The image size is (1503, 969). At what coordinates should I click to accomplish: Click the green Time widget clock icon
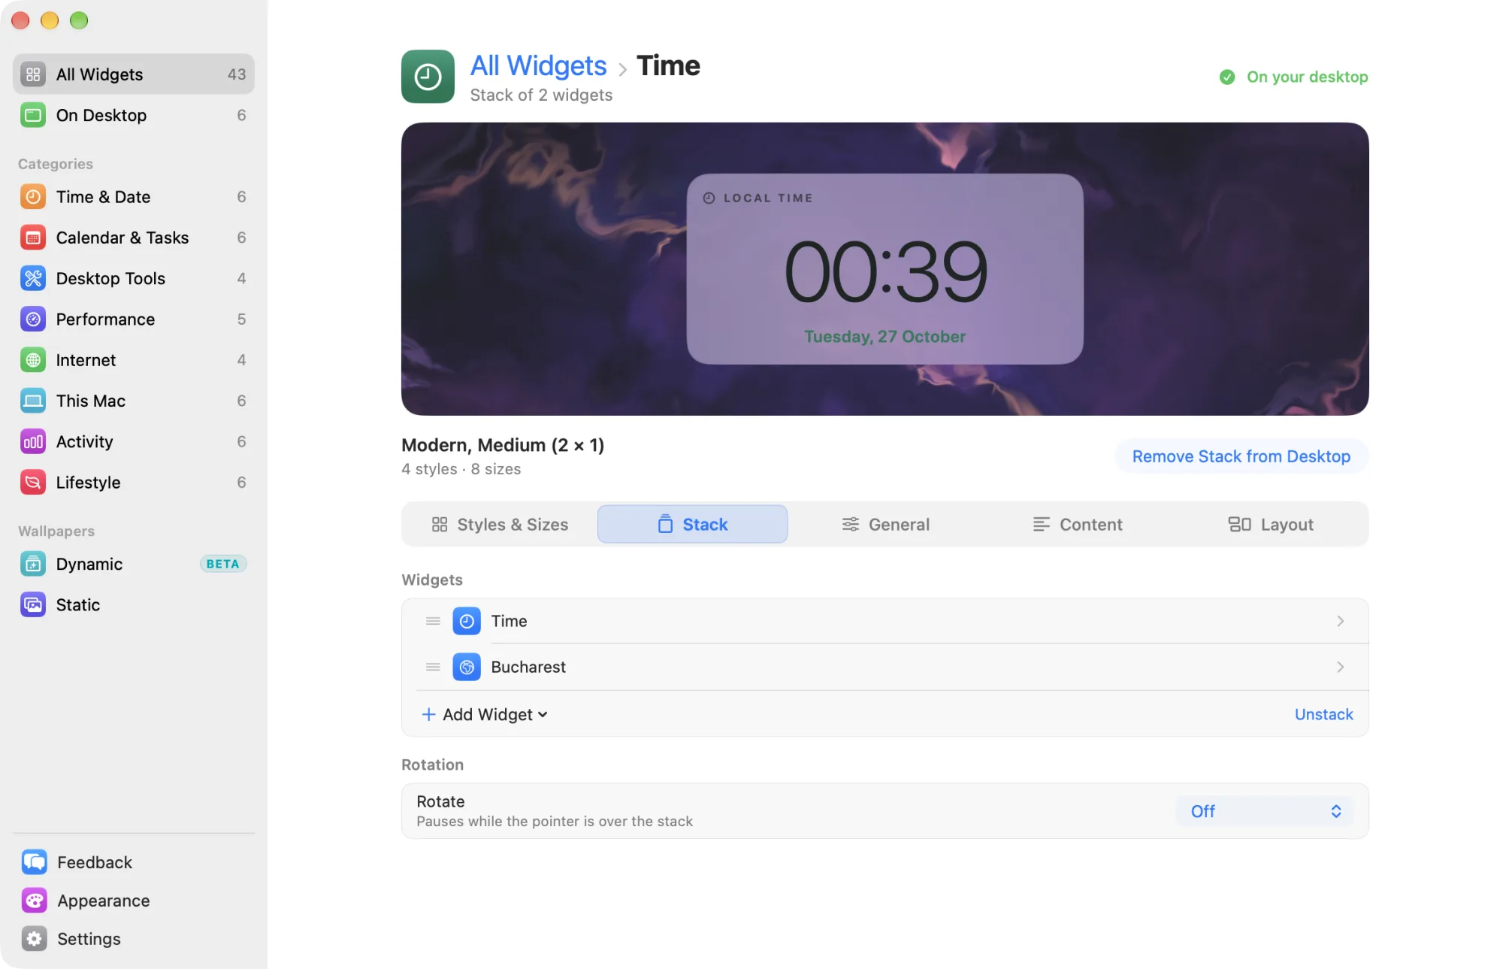click(x=428, y=77)
